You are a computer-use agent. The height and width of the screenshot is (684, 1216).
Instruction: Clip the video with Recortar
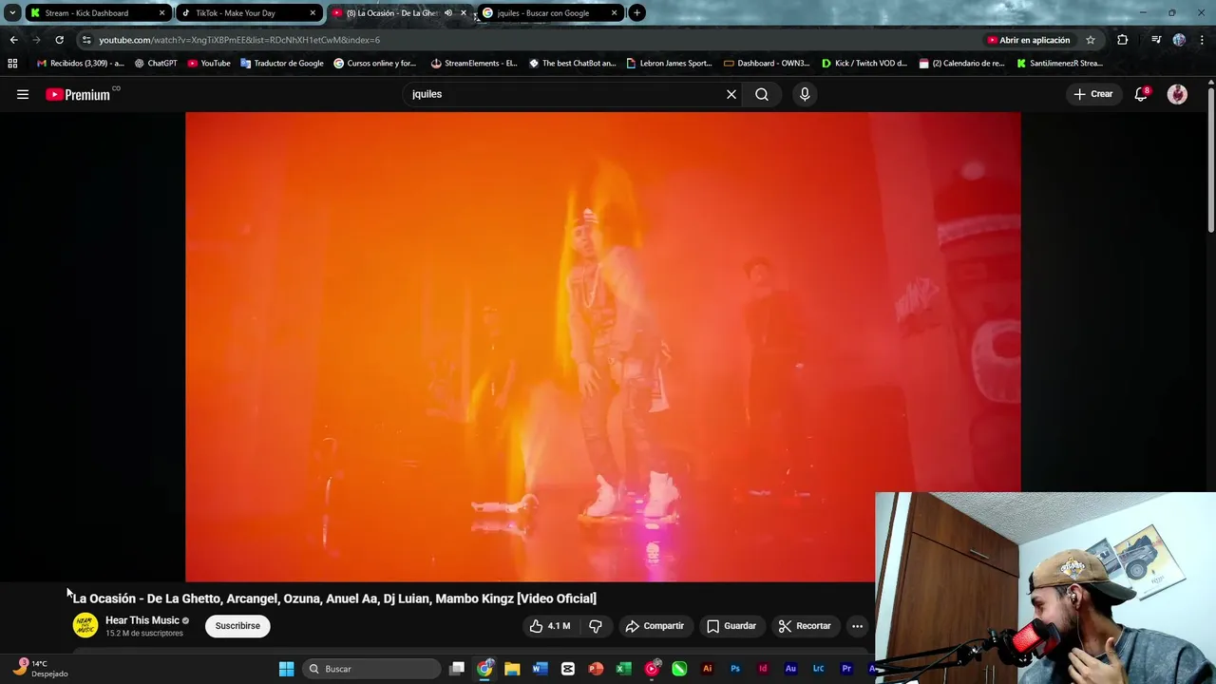[805, 626]
